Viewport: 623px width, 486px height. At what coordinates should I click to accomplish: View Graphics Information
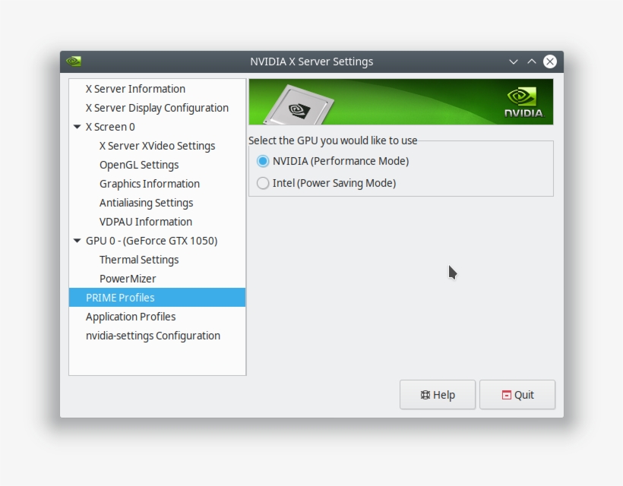pyautogui.click(x=150, y=184)
